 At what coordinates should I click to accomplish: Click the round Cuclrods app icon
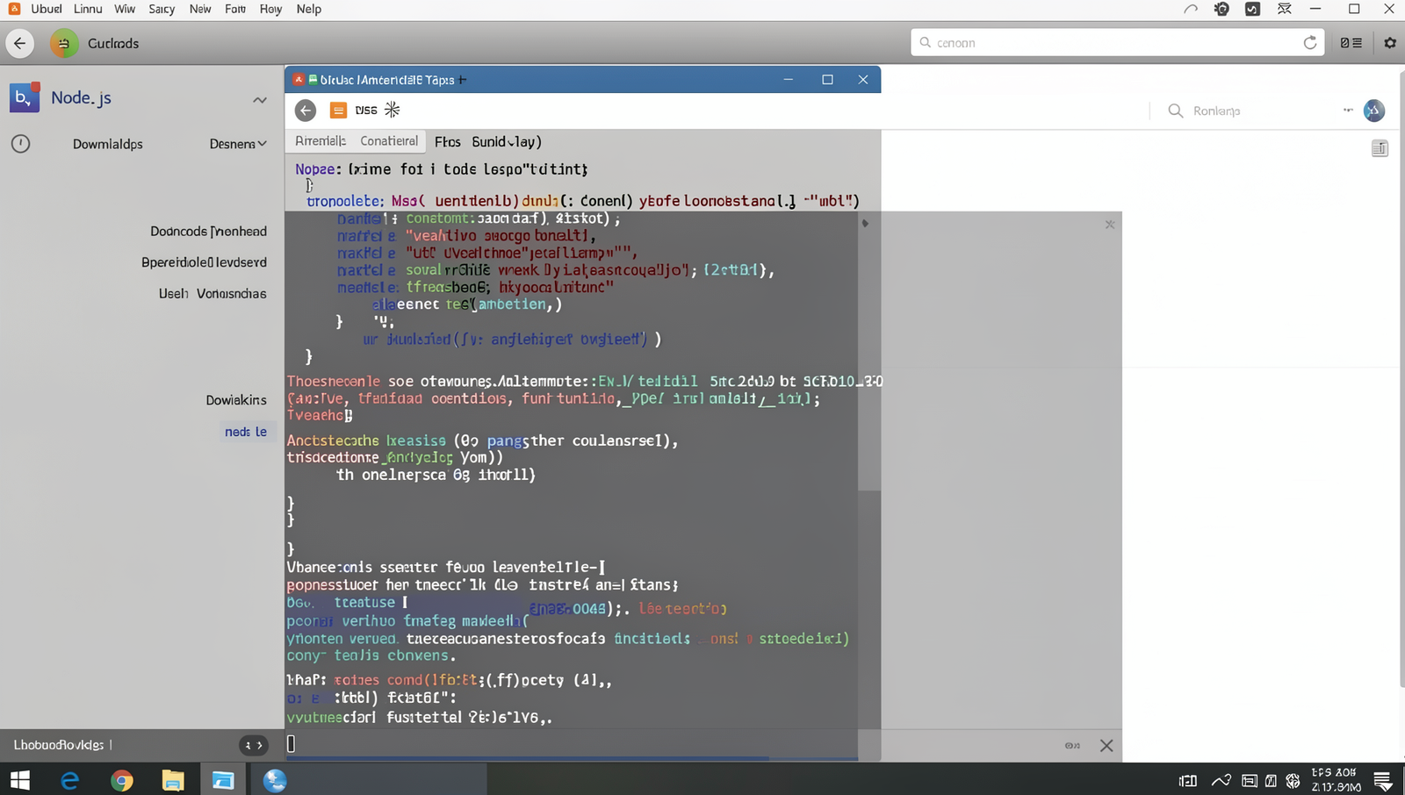[64, 43]
